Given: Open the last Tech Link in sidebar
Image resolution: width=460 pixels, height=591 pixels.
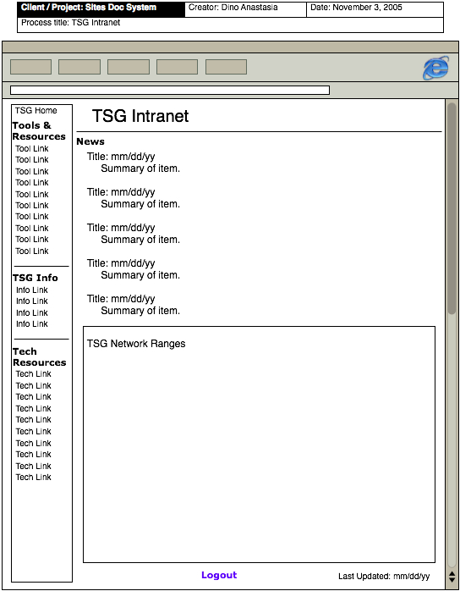Looking at the screenshot, I should [x=34, y=478].
